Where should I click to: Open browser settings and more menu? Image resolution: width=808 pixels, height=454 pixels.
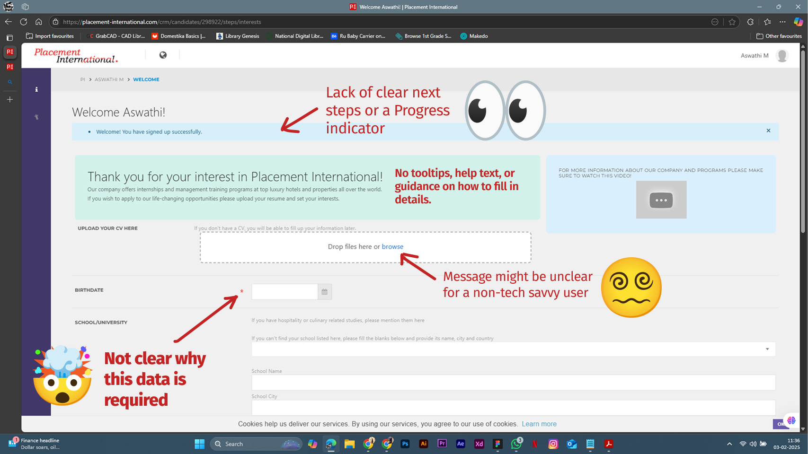[782, 22]
